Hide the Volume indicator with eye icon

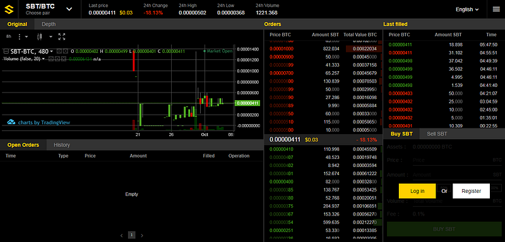point(51,59)
